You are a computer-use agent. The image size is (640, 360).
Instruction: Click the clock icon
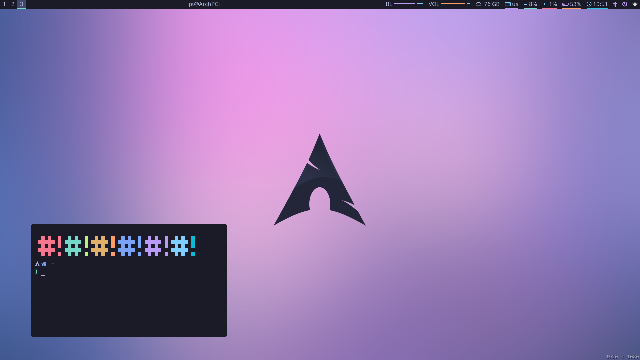pyautogui.click(x=589, y=4)
